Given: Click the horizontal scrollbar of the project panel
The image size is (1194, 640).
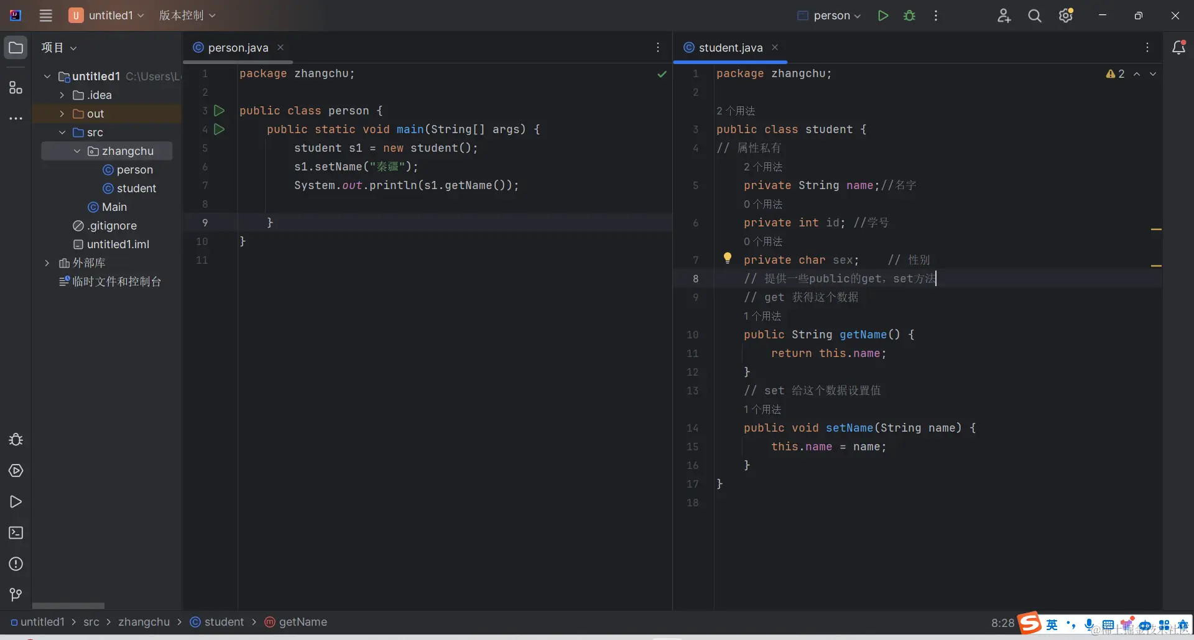Looking at the screenshot, I should 68,606.
